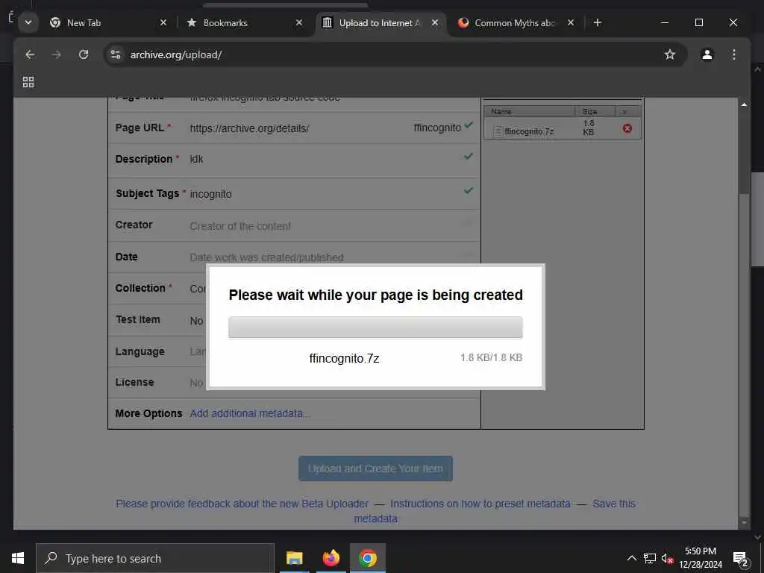The image size is (764, 573).
Task: Click the Description green checkmark
Action: coord(469,157)
